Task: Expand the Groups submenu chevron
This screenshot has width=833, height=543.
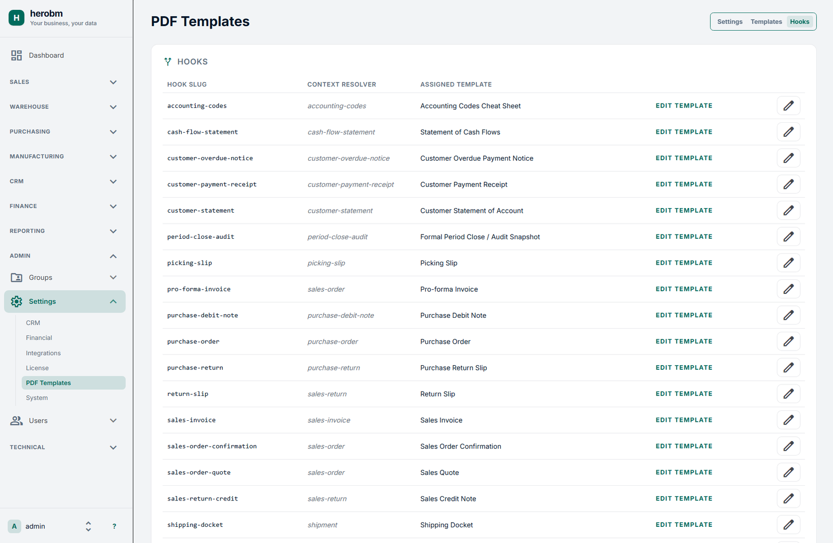Action: 113,278
